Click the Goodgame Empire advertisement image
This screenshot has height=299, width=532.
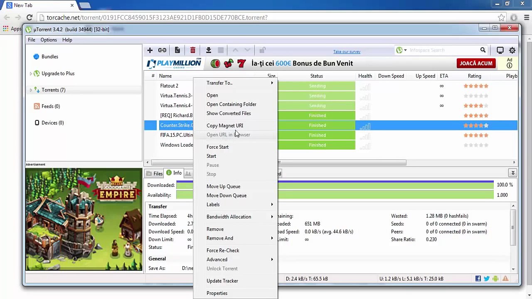point(84,219)
